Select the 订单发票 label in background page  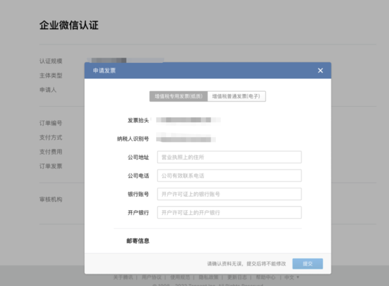51,166
